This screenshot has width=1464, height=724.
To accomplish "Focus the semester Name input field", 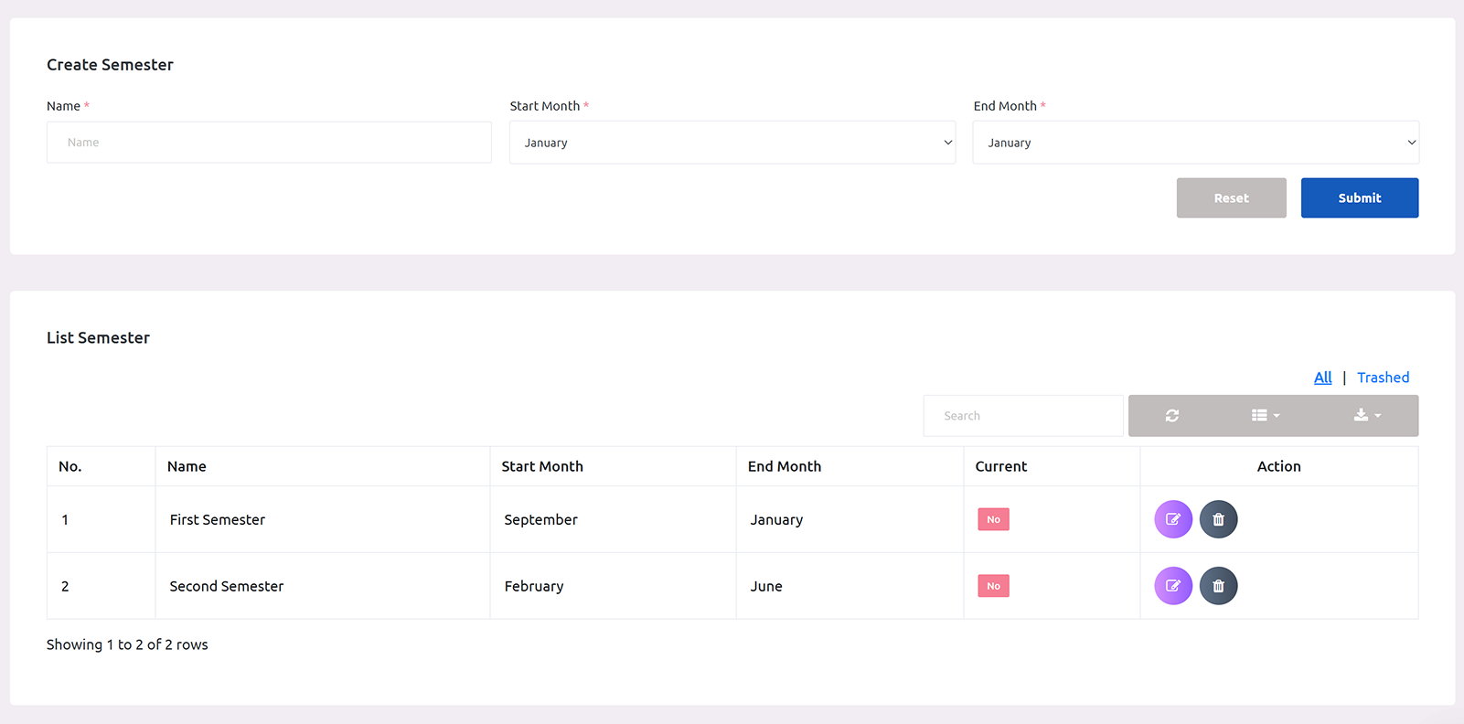I will click(x=269, y=143).
